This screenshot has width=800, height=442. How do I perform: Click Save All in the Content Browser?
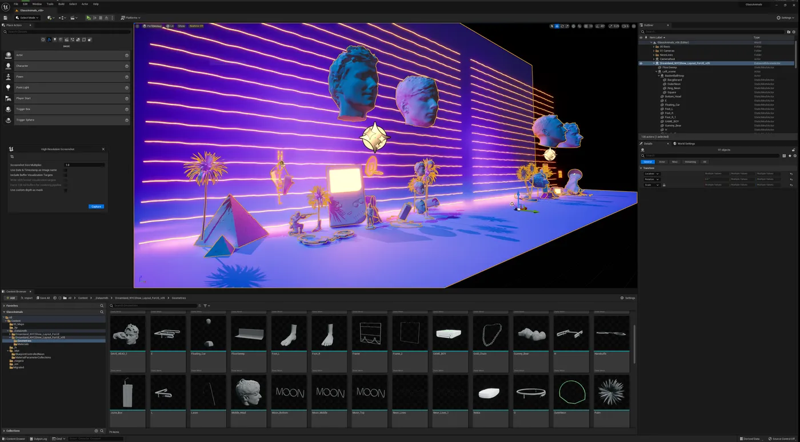(42, 298)
